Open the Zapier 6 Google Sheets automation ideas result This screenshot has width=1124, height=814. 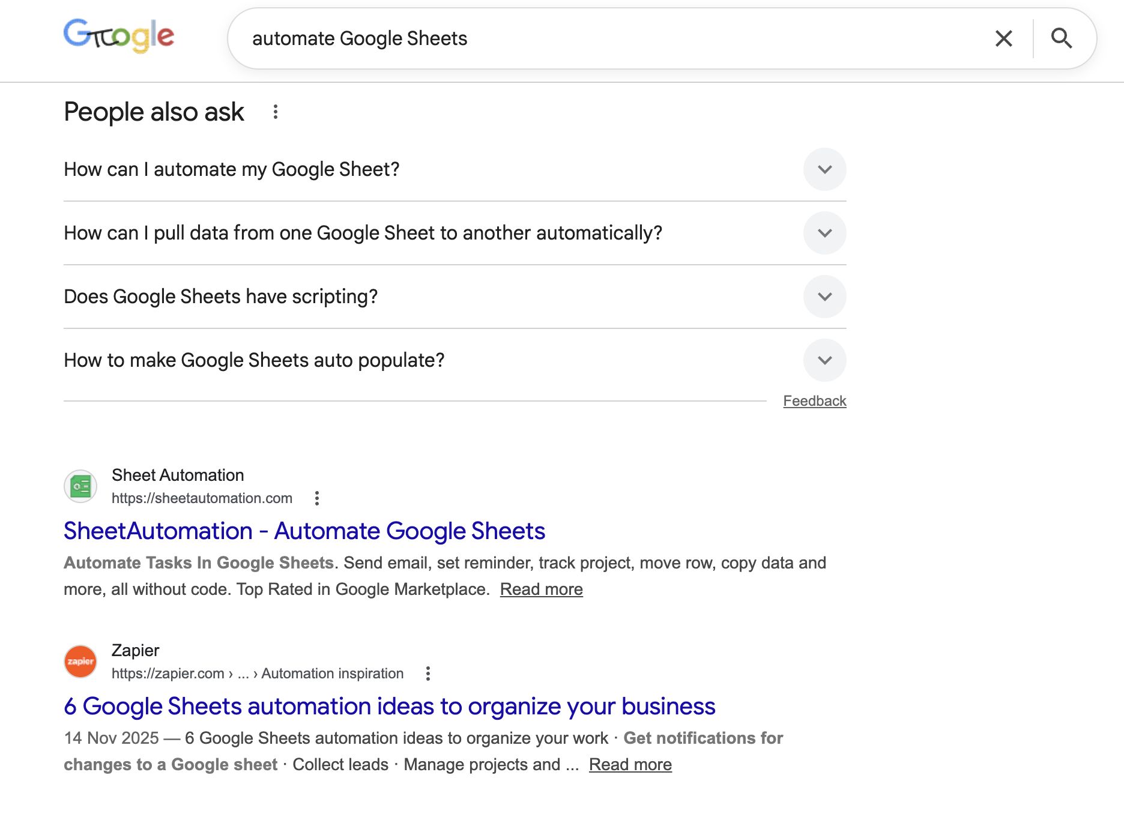click(389, 707)
